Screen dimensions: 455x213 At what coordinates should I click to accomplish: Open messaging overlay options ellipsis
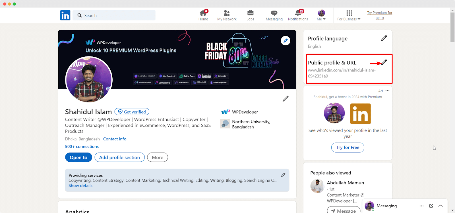[x=421, y=206]
